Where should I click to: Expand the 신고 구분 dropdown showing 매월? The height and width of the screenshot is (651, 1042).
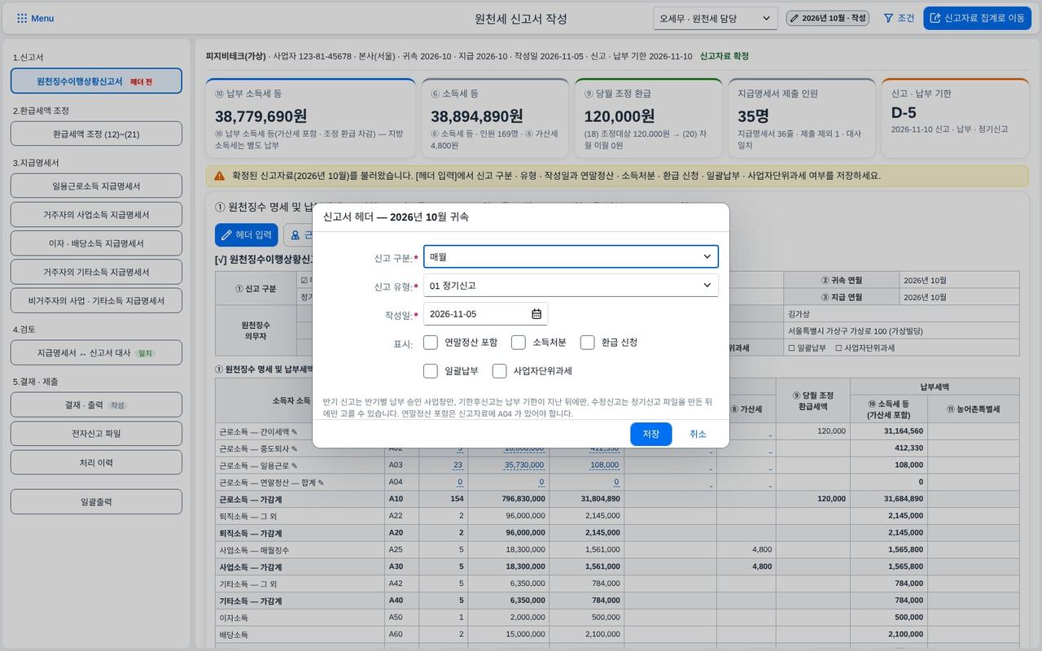[571, 256]
